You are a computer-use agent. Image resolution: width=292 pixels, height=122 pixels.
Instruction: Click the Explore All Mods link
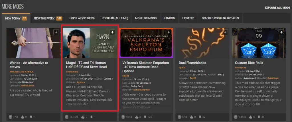[x=277, y=8]
